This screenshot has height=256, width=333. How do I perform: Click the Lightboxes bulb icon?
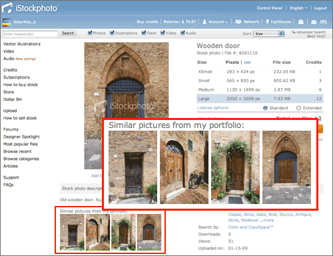click(267, 21)
